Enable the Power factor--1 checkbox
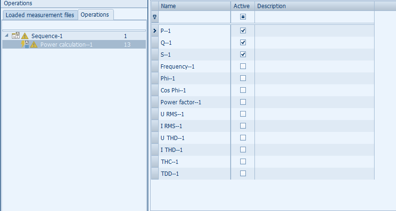Image resolution: width=396 pixels, height=211 pixels. click(243, 102)
